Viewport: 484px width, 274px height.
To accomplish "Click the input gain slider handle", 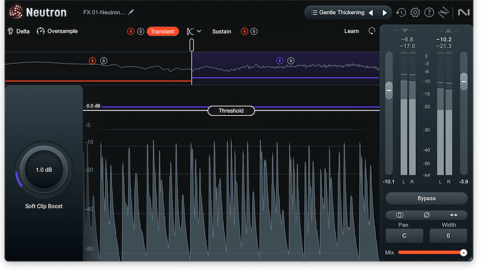I will (x=389, y=91).
